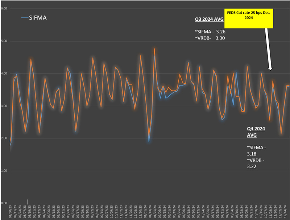This screenshot has height=220, width=290.
Task: Click the yellow FEDS Cut rate callout box
Action: [x=249, y=18]
